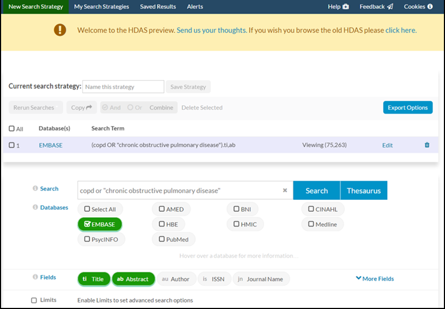
Task: Click the 'Name this strategy' input field
Action: [x=123, y=87]
